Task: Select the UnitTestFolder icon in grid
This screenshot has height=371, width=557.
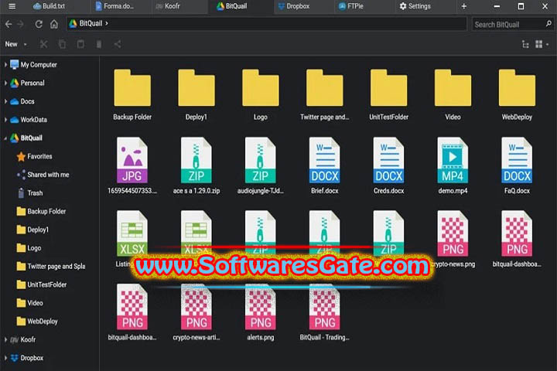Action: click(x=388, y=88)
